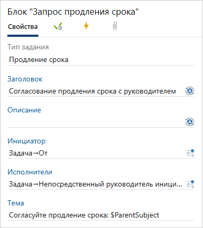The height and width of the screenshot is (228, 203).
Task: Switch to the Свойства tab
Action: (23, 27)
